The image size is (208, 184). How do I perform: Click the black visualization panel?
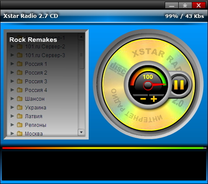[x=104, y=166]
